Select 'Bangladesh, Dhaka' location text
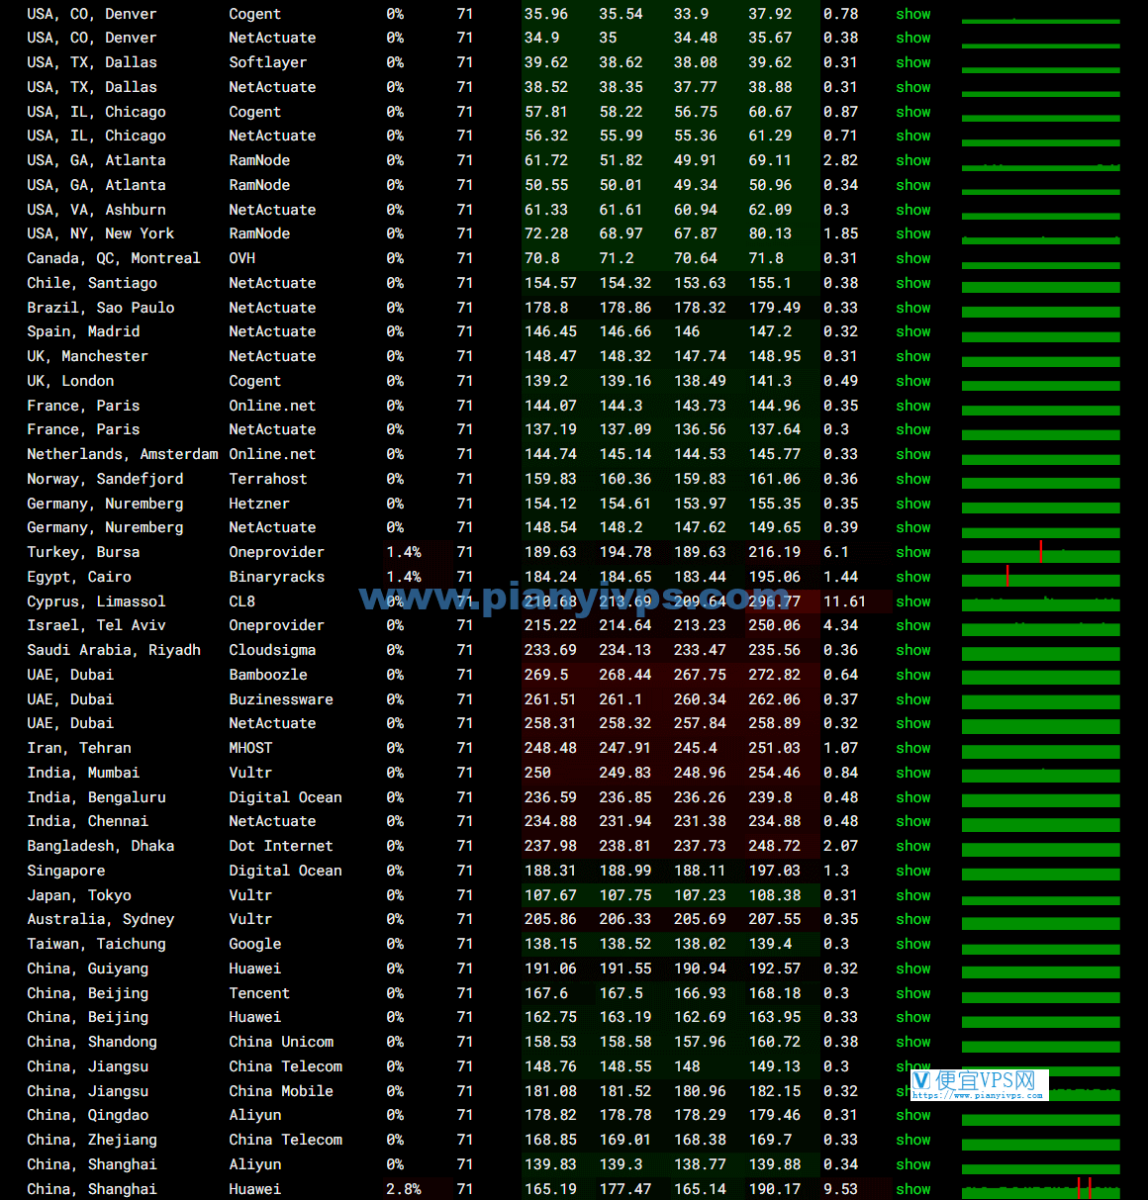 point(101,846)
